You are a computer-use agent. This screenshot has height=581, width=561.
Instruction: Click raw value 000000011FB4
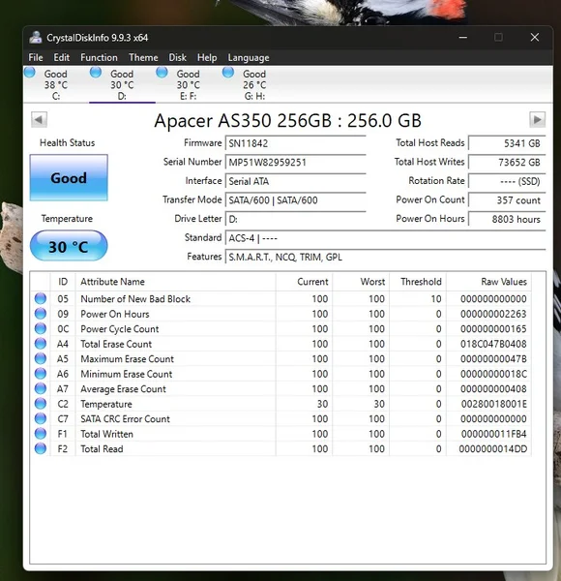tap(493, 434)
